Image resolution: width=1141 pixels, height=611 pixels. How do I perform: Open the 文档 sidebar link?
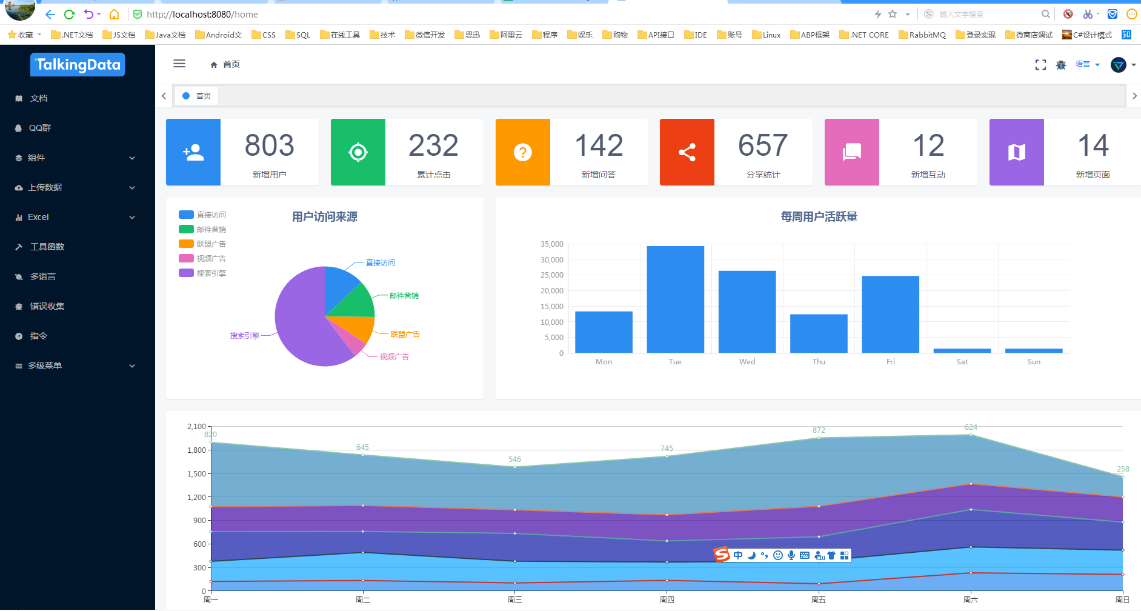coord(78,98)
